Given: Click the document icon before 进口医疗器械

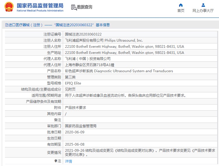Looking at the screenshot, I should point(6,25).
